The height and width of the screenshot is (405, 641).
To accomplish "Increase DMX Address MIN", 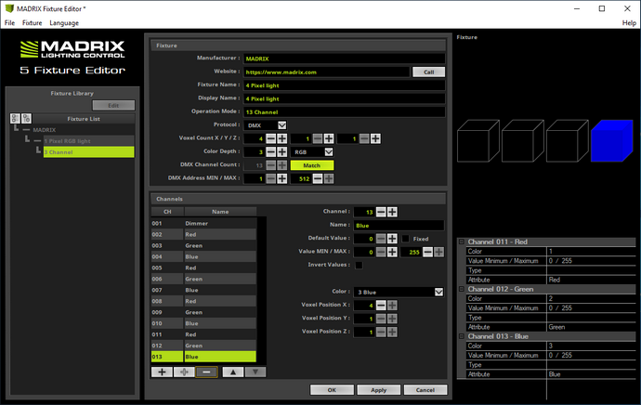I will pos(282,178).
